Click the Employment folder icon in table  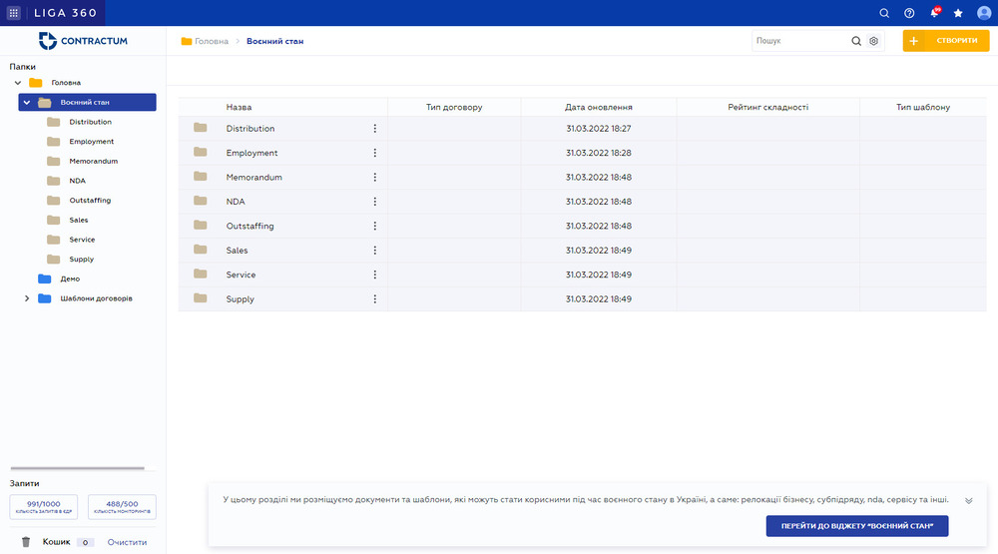(x=201, y=152)
